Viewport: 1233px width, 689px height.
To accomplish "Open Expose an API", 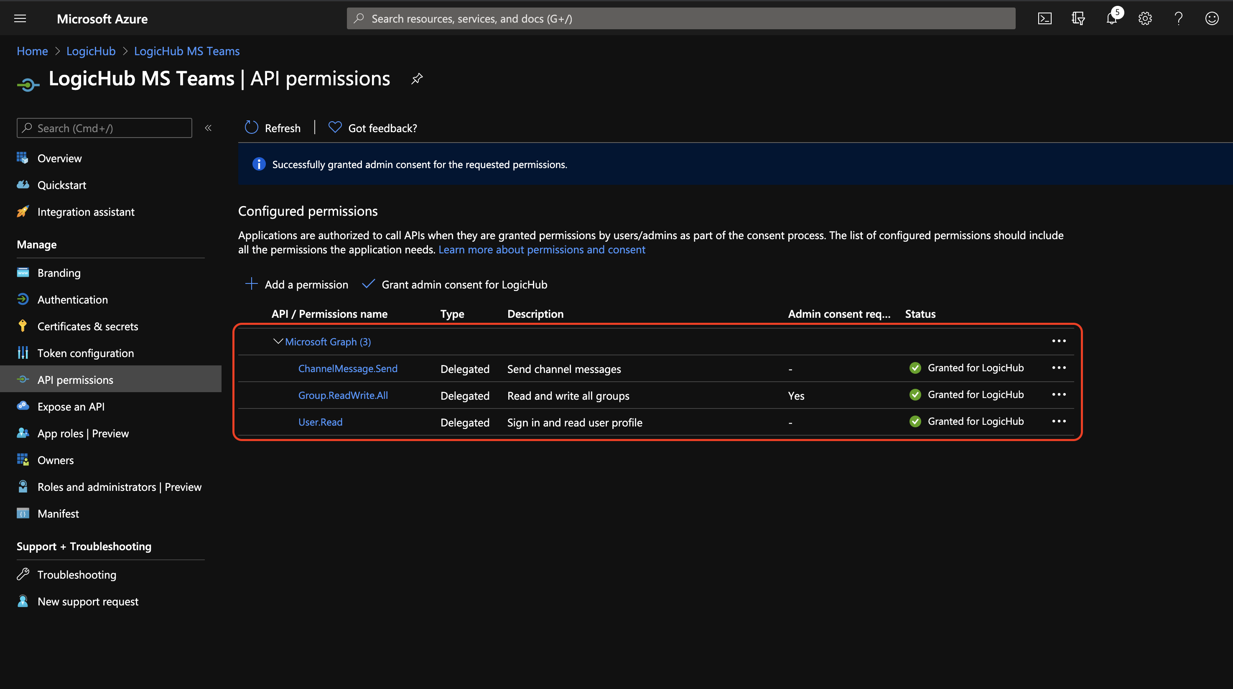I will 71,406.
